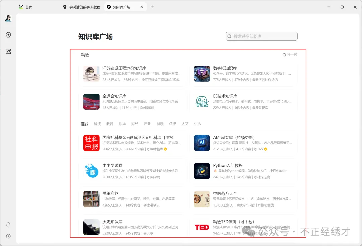Click verified badge next to @Jack
362x246 pixels.
point(266,149)
